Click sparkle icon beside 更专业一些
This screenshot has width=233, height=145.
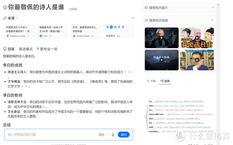pos(38,49)
